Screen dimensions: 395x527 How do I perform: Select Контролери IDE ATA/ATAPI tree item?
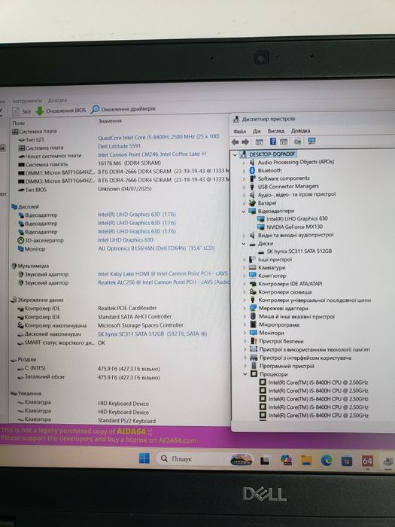pyautogui.click(x=290, y=284)
